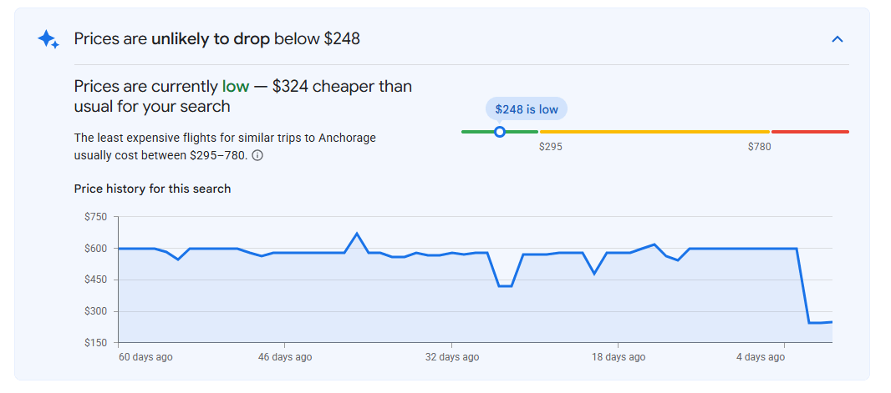Select the yellow typical-price range segment
891x393 pixels.
tap(654, 132)
